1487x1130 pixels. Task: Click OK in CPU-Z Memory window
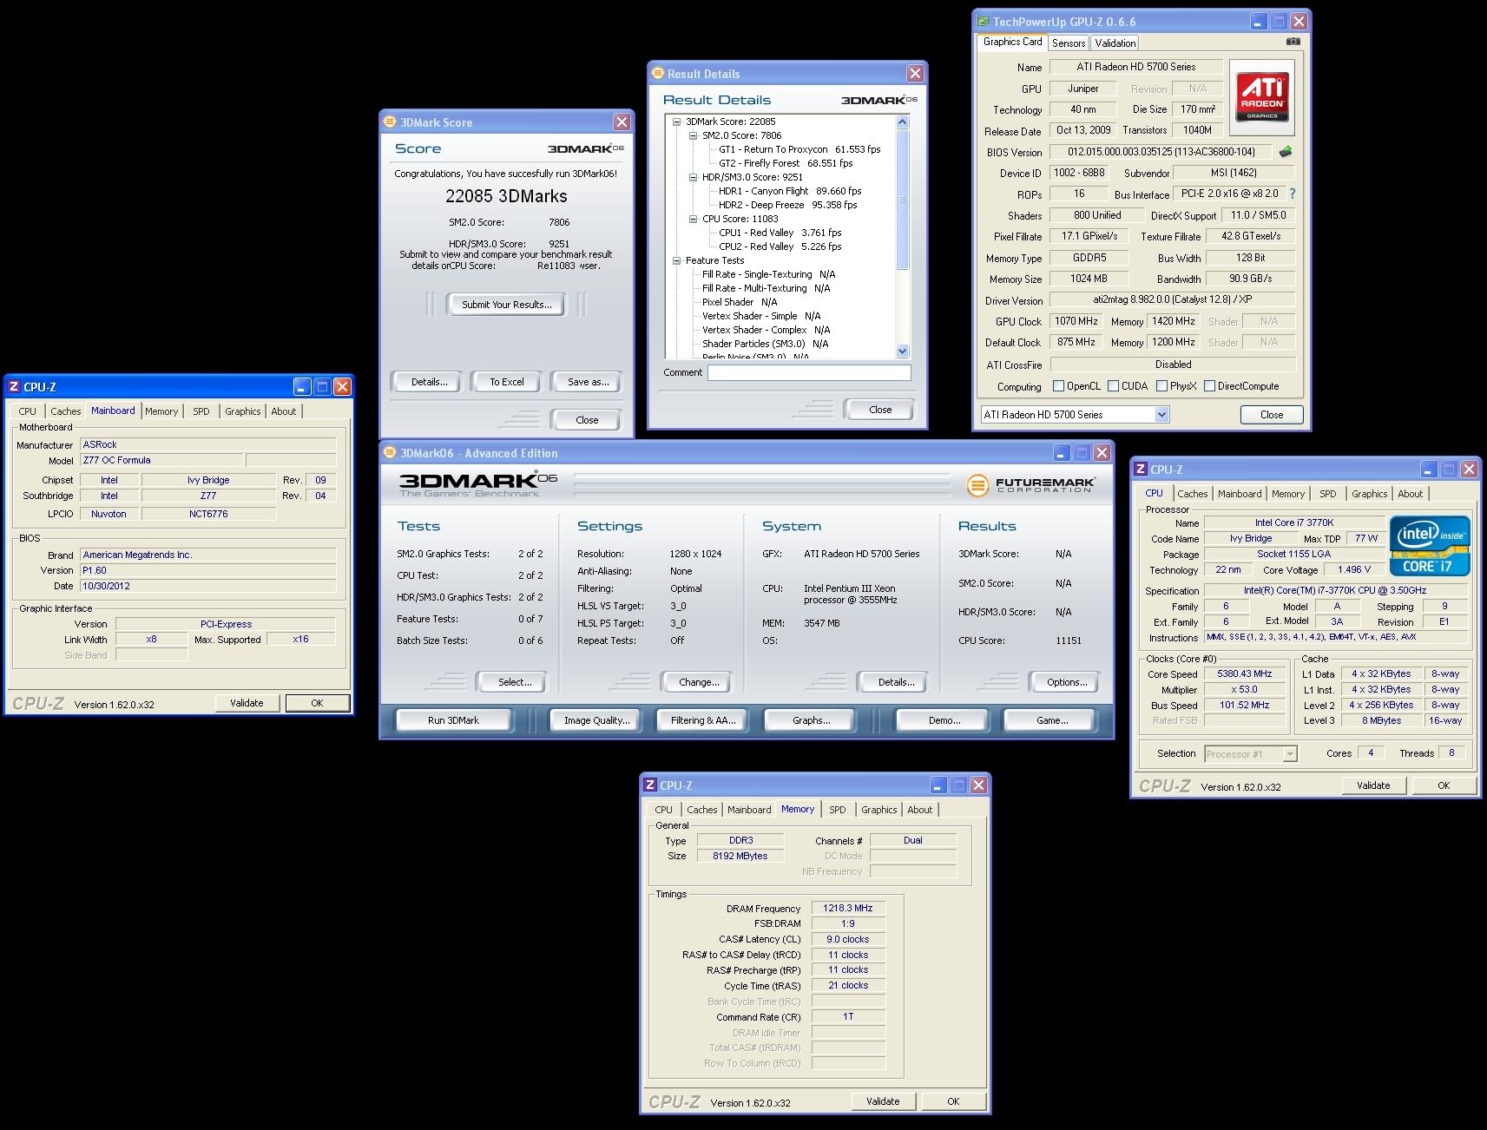pos(953,1101)
